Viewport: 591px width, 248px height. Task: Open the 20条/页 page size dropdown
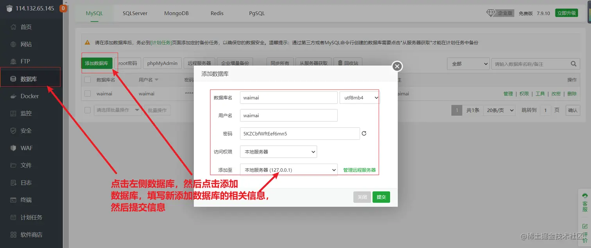tap(500, 110)
